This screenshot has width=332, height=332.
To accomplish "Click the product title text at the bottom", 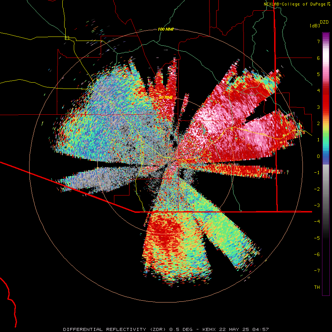I will 166,329.
